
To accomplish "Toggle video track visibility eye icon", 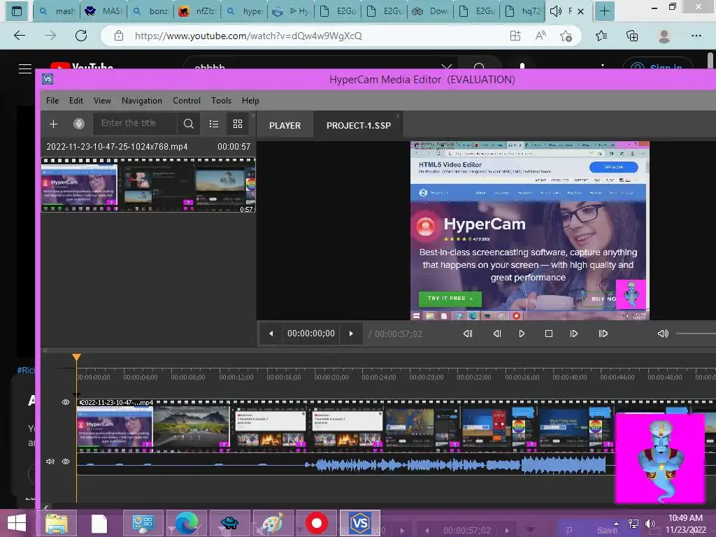I will (x=66, y=402).
